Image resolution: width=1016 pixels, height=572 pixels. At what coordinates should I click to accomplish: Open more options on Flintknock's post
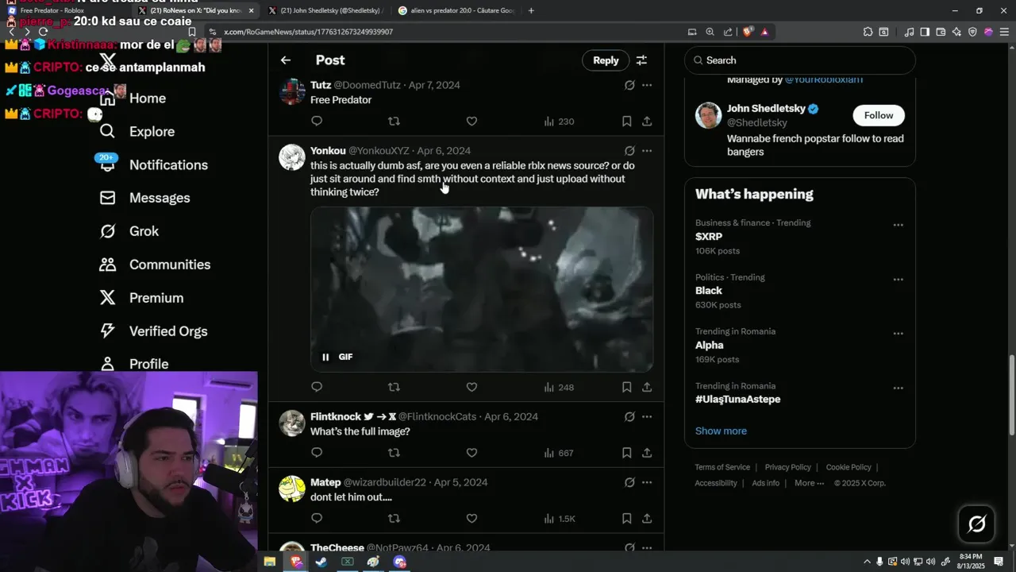tap(647, 416)
